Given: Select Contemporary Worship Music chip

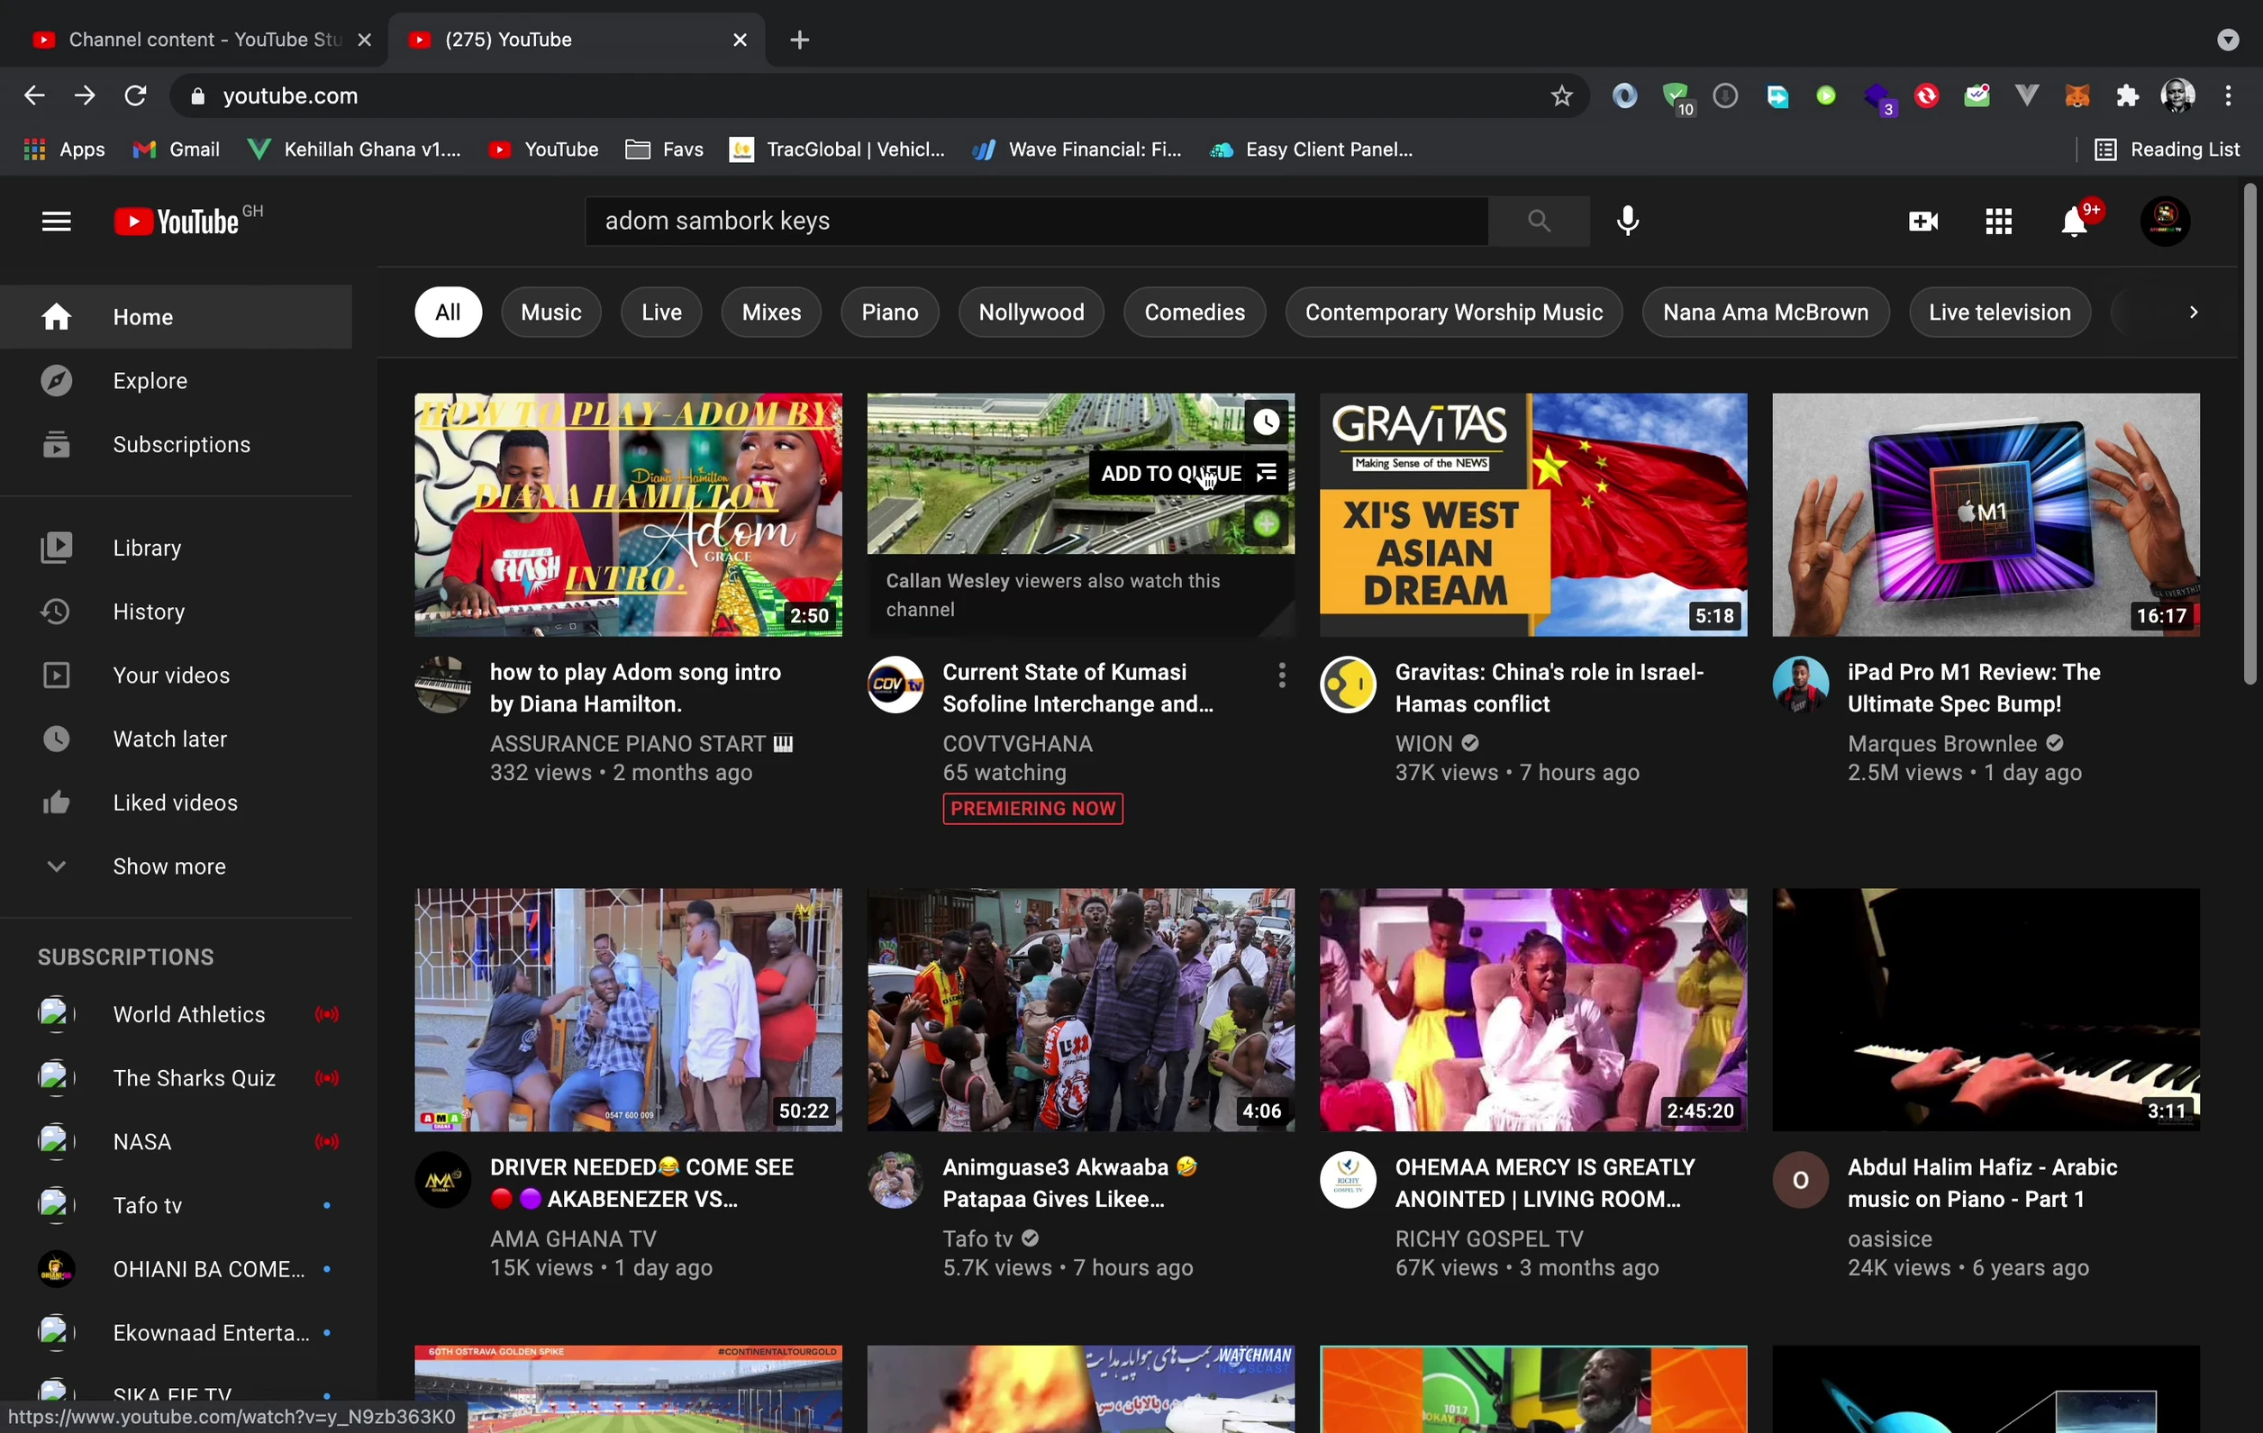Looking at the screenshot, I should (x=1454, y=312).
